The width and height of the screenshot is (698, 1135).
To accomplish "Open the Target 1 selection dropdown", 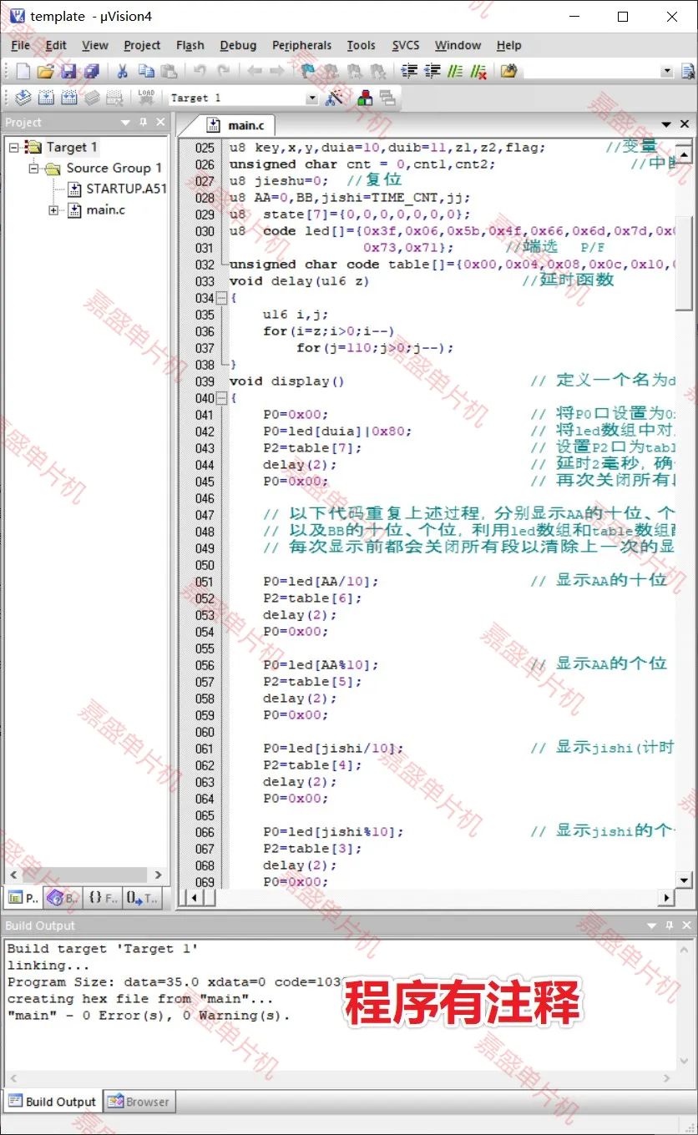I will 311,97.
